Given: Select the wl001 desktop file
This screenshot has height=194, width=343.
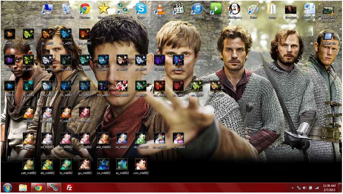Looking at the screenshot, I should click(10, 37).
